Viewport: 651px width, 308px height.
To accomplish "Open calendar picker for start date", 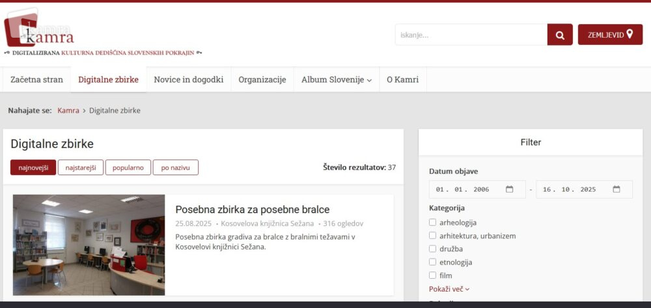I will pos(510,189).
